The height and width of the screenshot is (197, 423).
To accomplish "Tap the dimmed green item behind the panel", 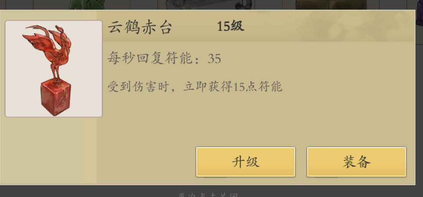I will tap(87, 5).
